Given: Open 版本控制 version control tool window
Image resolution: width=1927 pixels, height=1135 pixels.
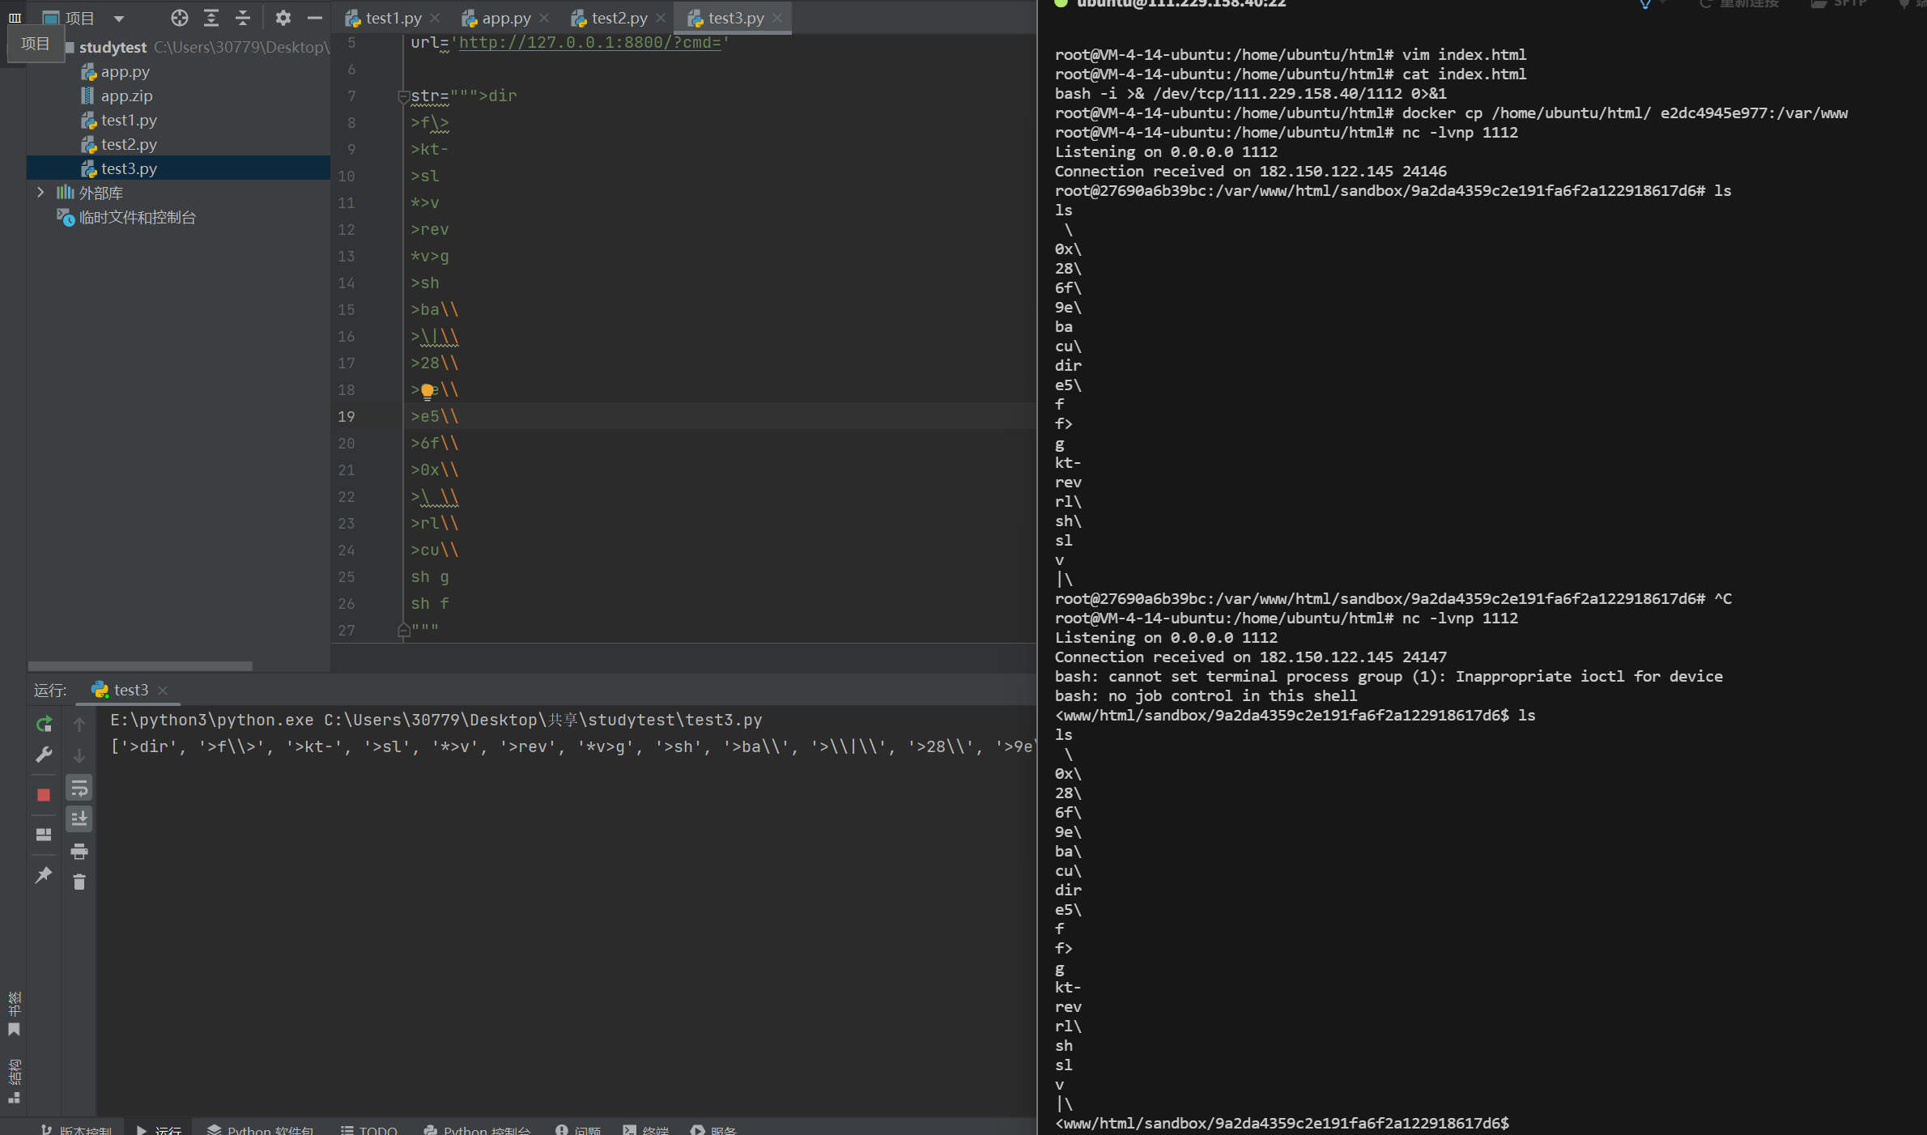Looking at the screenshot, I should click(x=77, y=1129).
